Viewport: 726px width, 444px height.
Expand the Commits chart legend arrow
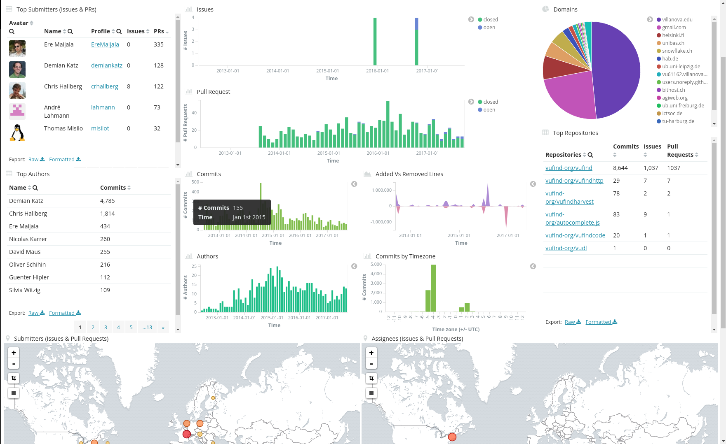(354, 184)
